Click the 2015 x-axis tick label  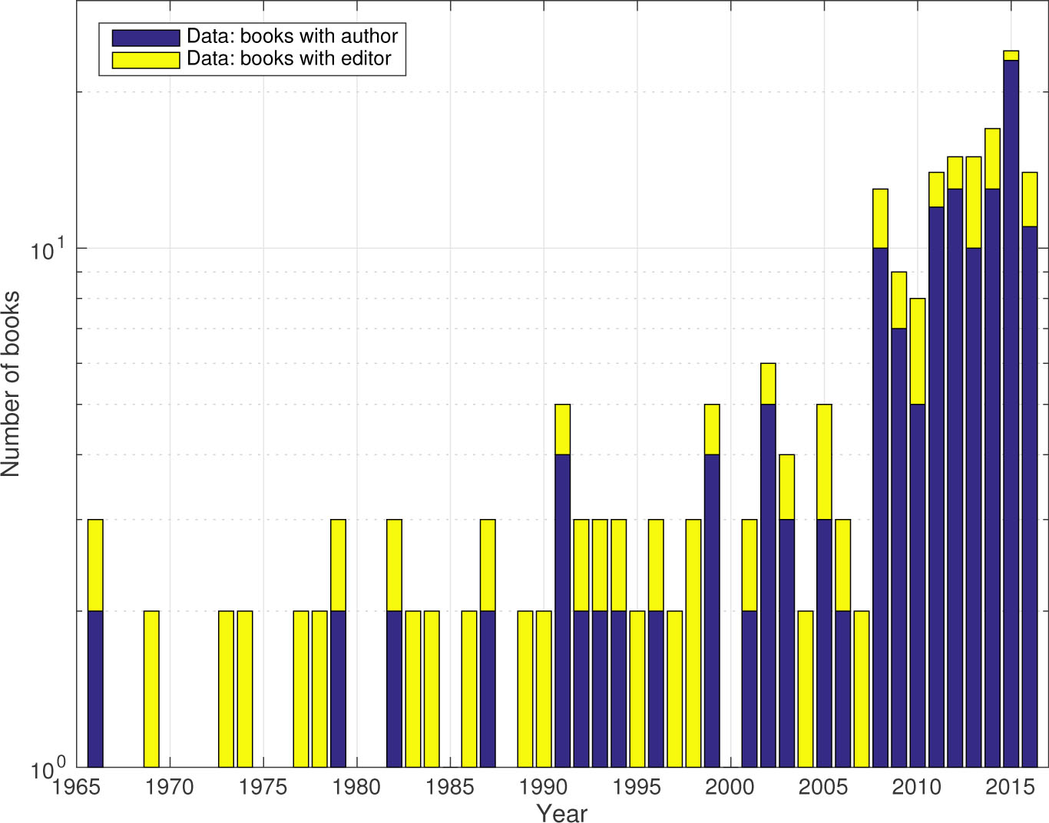[1011, 787]
